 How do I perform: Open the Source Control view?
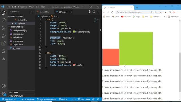(3, 28)
